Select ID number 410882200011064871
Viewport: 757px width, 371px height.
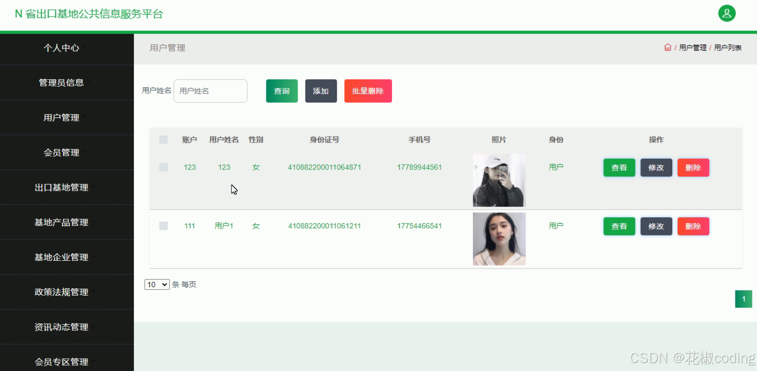pyautogui.click(x=325, y=167)
